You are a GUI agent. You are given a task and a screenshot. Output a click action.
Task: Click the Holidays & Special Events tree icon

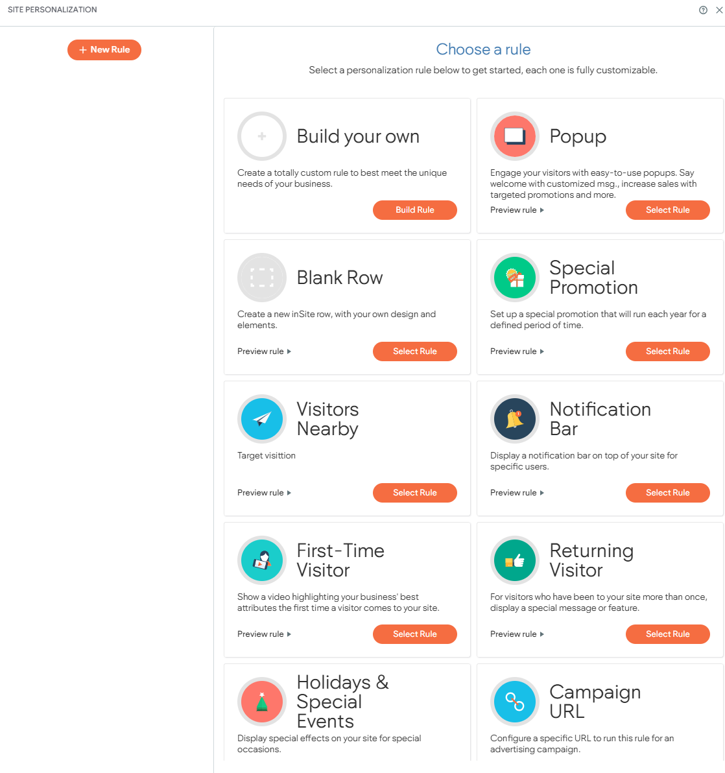click(262, 702)
